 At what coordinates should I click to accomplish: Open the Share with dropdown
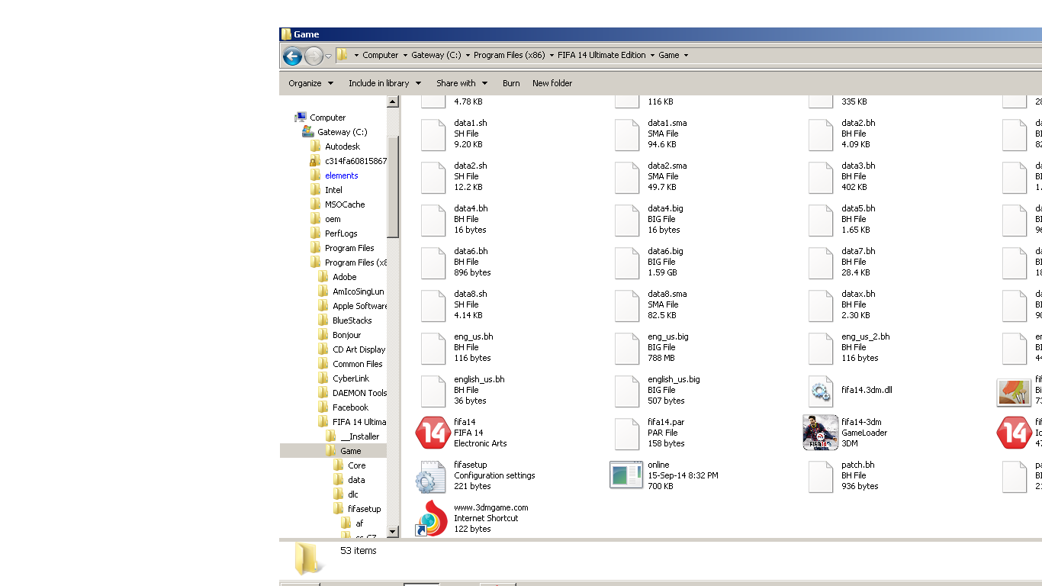coord(462,83)
